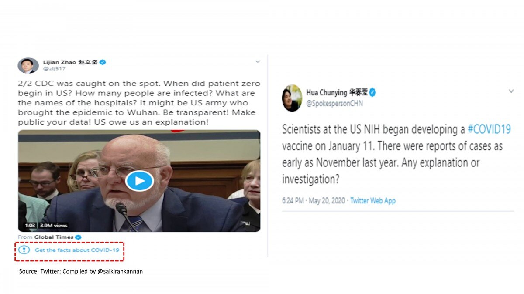Click the #COVID19 hashtag
Viewport: 524px width, 294px height.
(489, 129)
